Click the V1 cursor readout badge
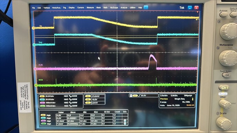Screen dimensions: 237x133 [88, 96]
